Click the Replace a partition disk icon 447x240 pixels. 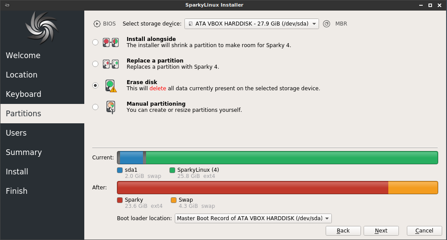tap(111, 64)
